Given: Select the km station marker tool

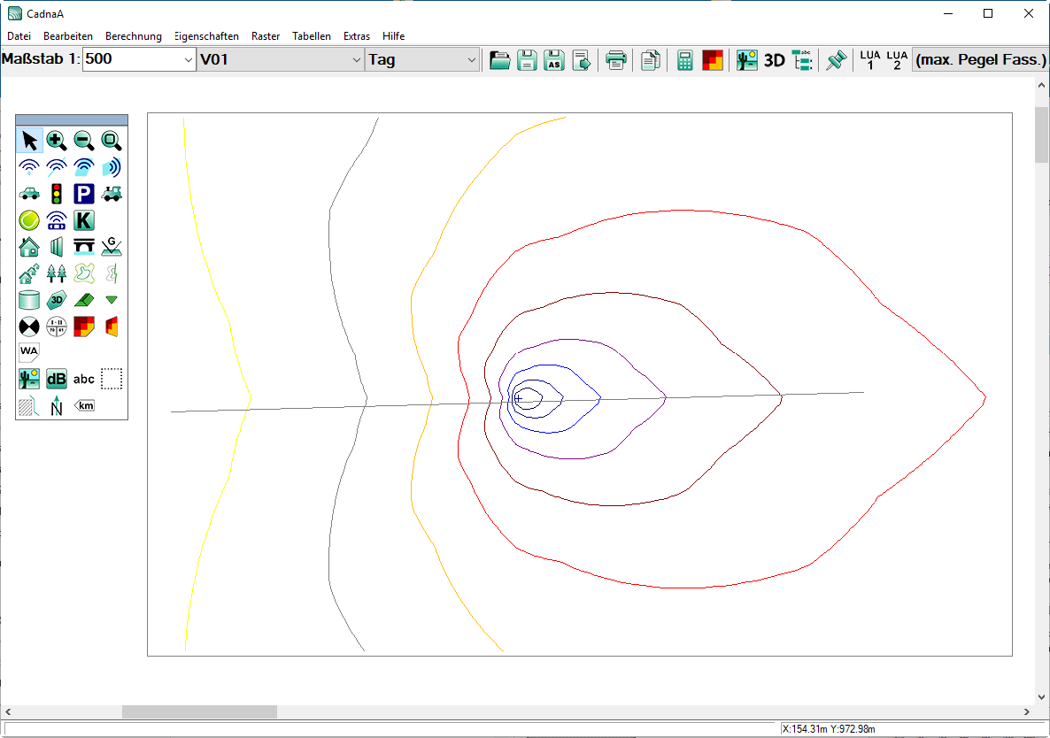Looking at the screenshot, I should tap(84, 405).
